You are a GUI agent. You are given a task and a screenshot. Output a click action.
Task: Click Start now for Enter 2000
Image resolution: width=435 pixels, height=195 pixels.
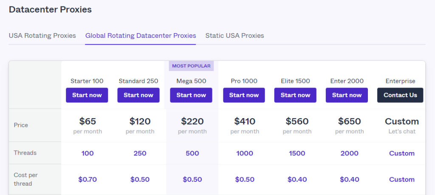click(347, 95)
